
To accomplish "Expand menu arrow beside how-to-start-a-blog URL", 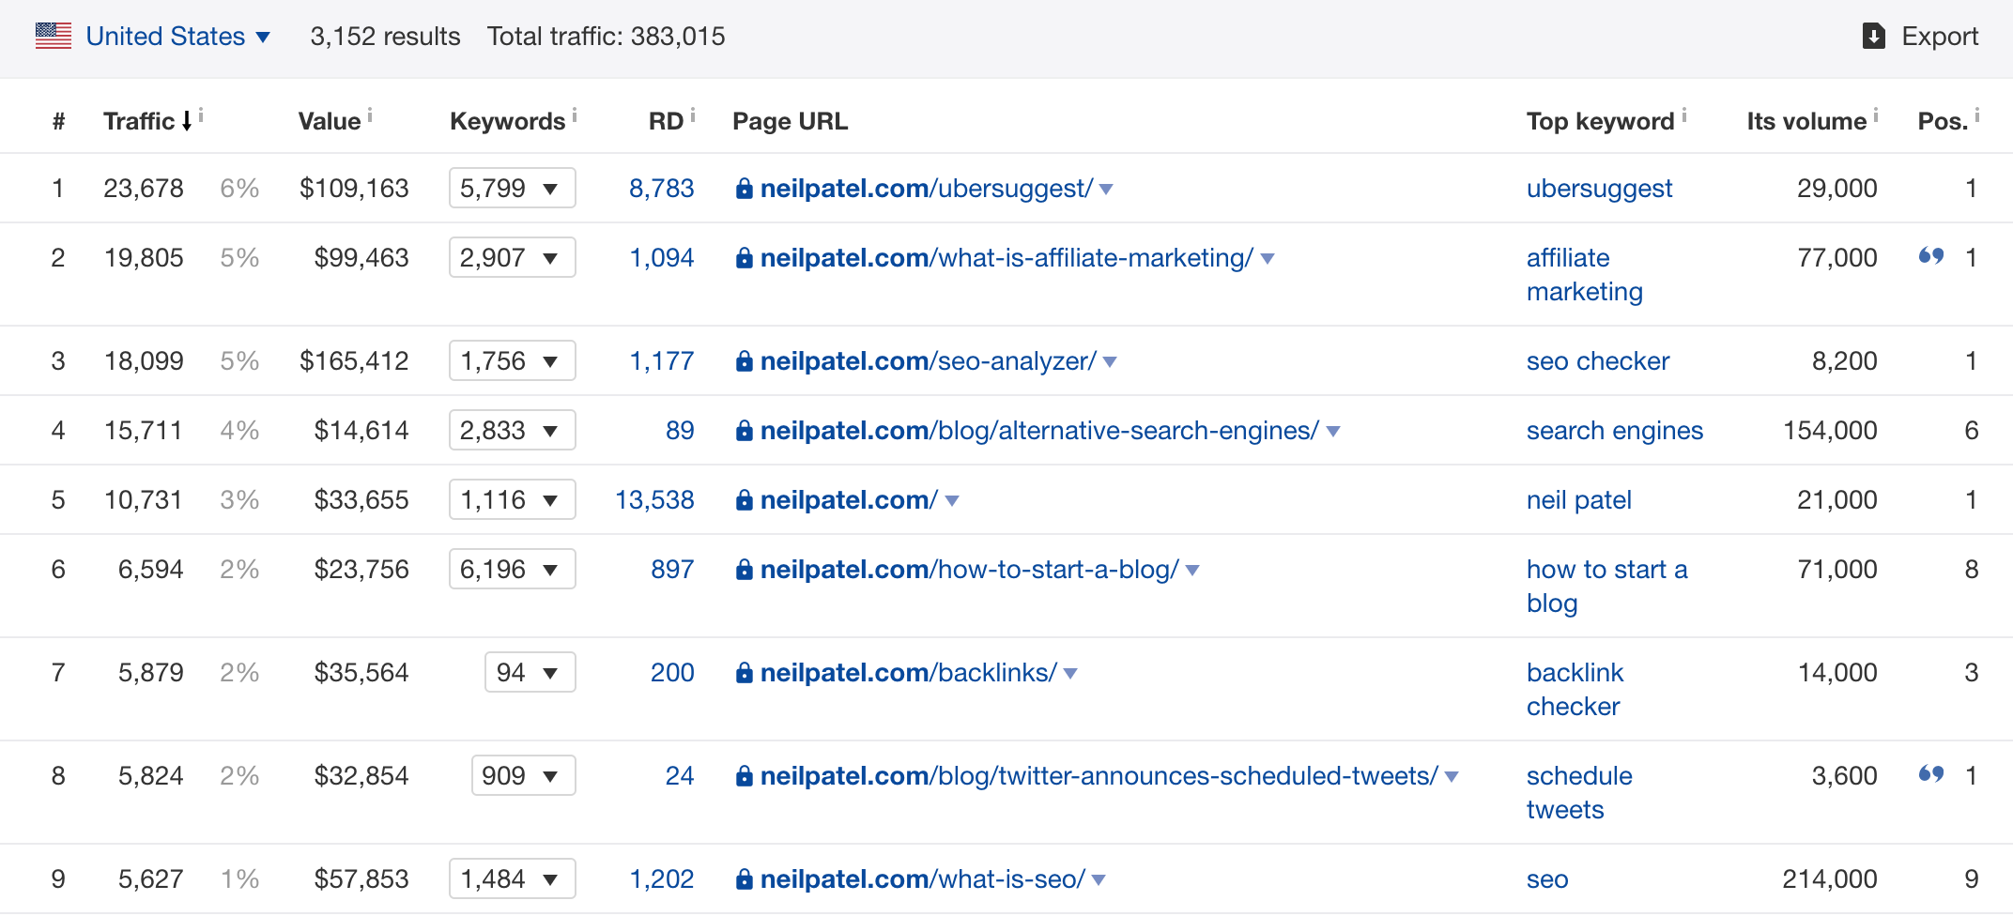I will (1192, 571).
